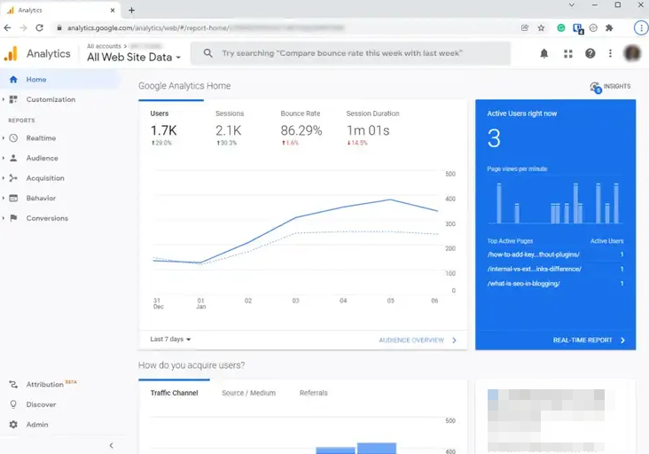Open the Google apps grid icon
The height and width of the screenshot is (454, 649).
point(567,53)
